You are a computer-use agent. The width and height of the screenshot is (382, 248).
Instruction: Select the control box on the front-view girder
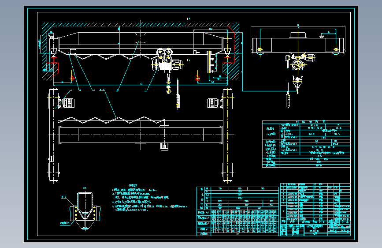point(141,38)
